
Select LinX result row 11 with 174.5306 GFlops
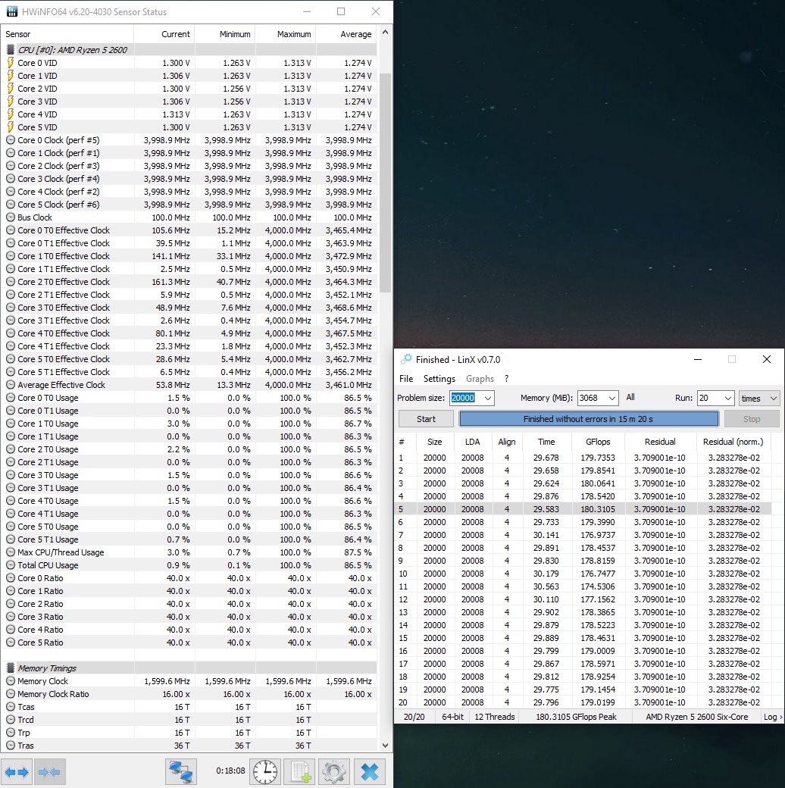point(583,586)
